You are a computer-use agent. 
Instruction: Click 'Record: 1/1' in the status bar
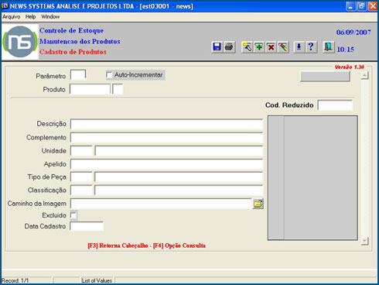[x=15, y=280]
